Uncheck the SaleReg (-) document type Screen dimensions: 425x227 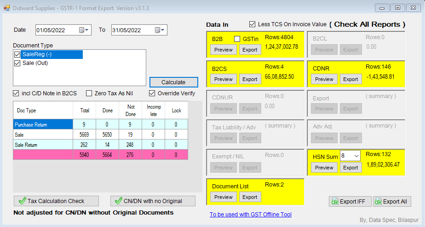tap(17, 54)
